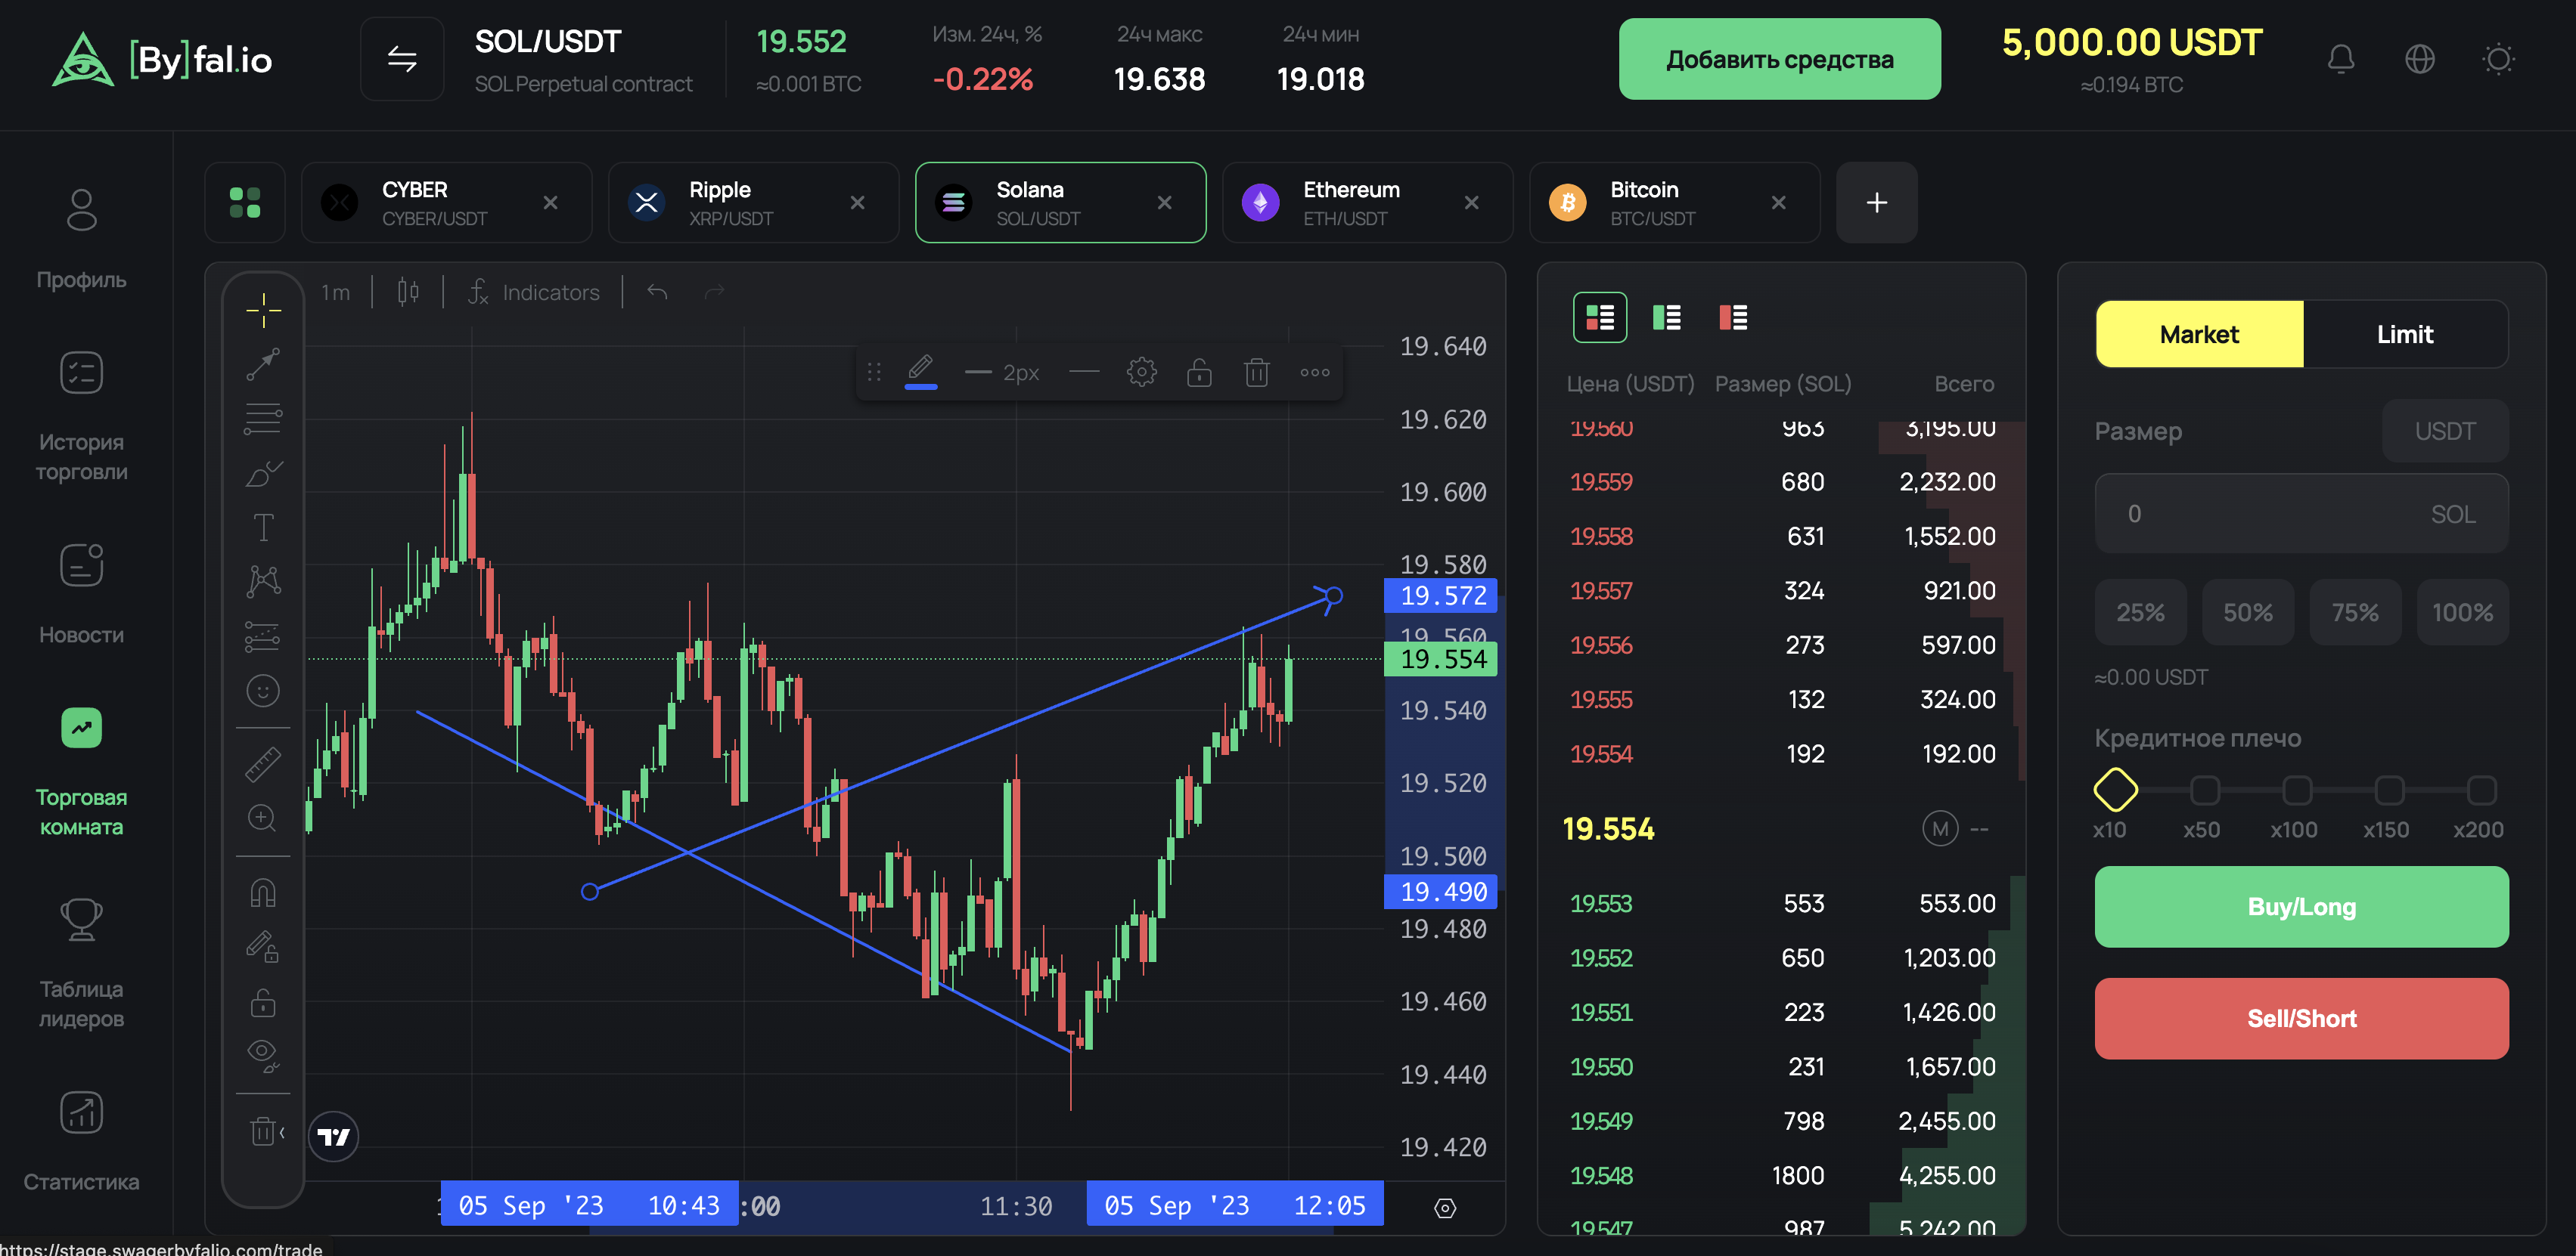Select the Text annotation tool
The width and height of the screenshot is (2576, 1256).
click(263, 527)
